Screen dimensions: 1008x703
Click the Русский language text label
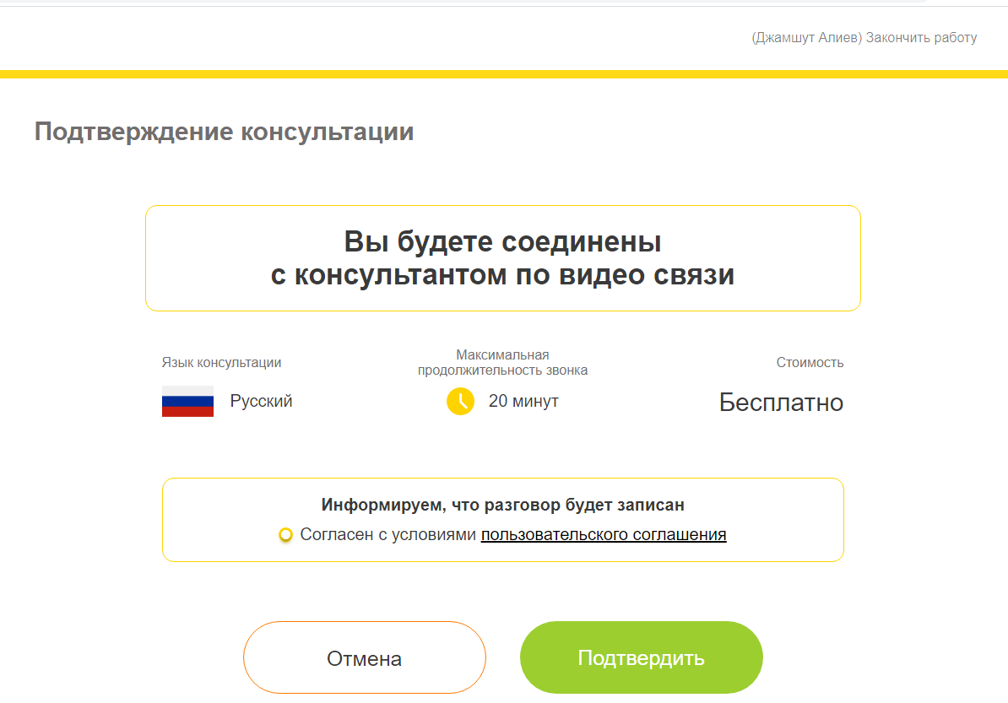pyautogui.click(x=262, y=401)
